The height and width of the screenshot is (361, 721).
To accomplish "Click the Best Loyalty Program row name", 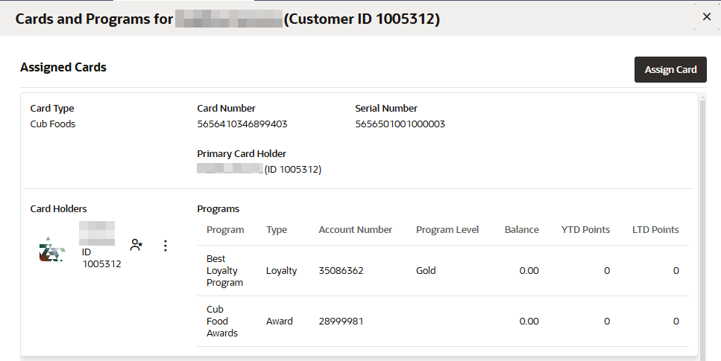I will click(x=224, y=270).
